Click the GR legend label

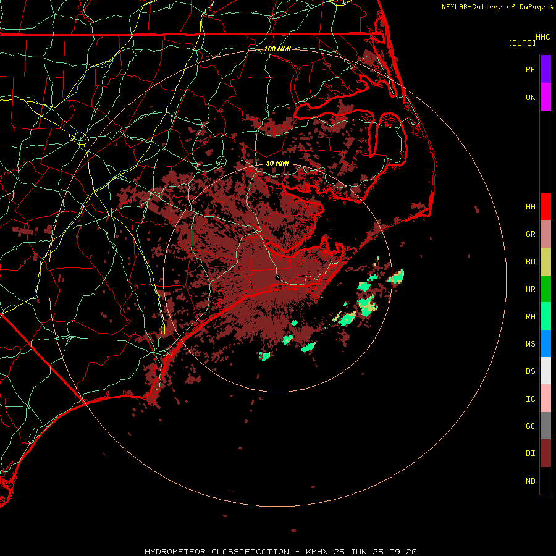pos(530,234)
